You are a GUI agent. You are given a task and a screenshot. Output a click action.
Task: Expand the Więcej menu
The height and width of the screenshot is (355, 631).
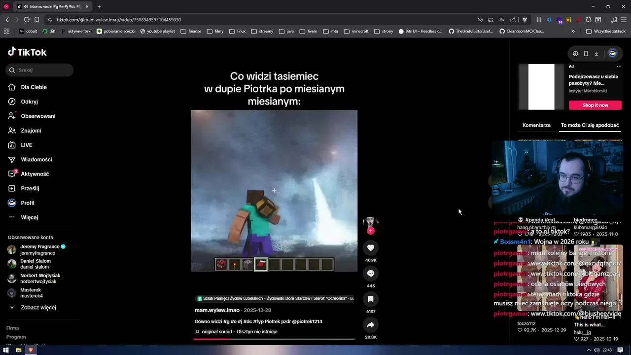29,217
